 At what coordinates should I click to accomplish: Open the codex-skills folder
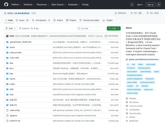(x=14, y=58)
